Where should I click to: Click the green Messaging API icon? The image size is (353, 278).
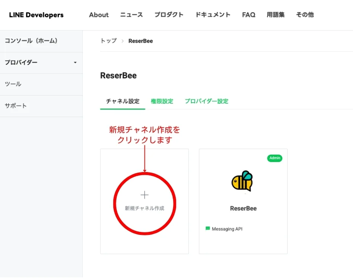(208, 229)
